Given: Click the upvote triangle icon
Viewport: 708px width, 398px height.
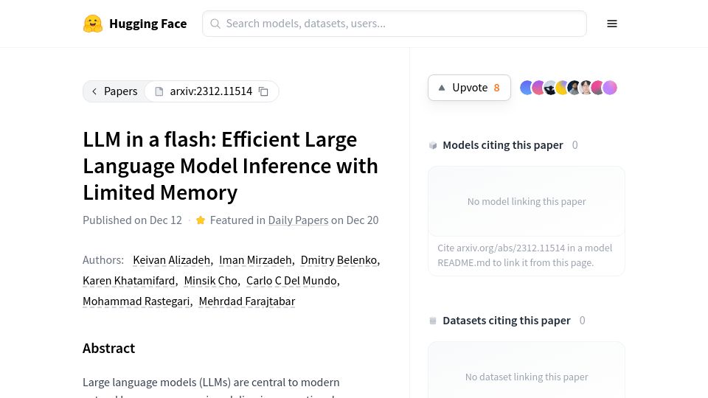Looking at the screenshot, I should [442, 88].
